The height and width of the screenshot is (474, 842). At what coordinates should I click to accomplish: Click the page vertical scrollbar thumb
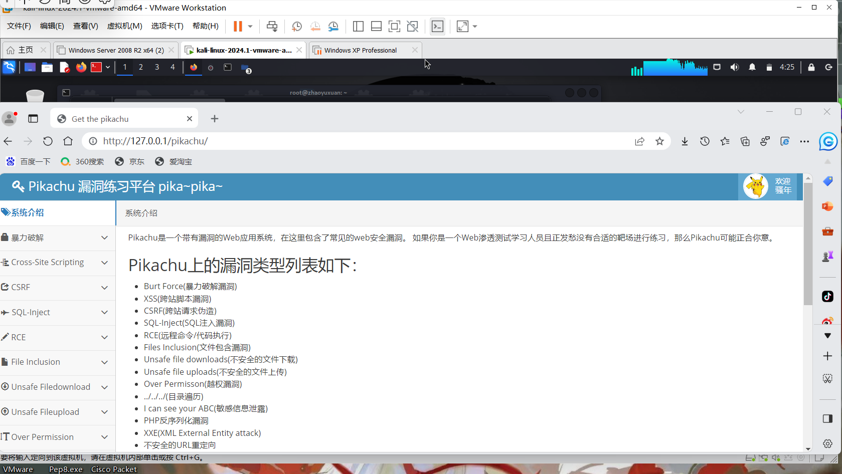point(808,244)
